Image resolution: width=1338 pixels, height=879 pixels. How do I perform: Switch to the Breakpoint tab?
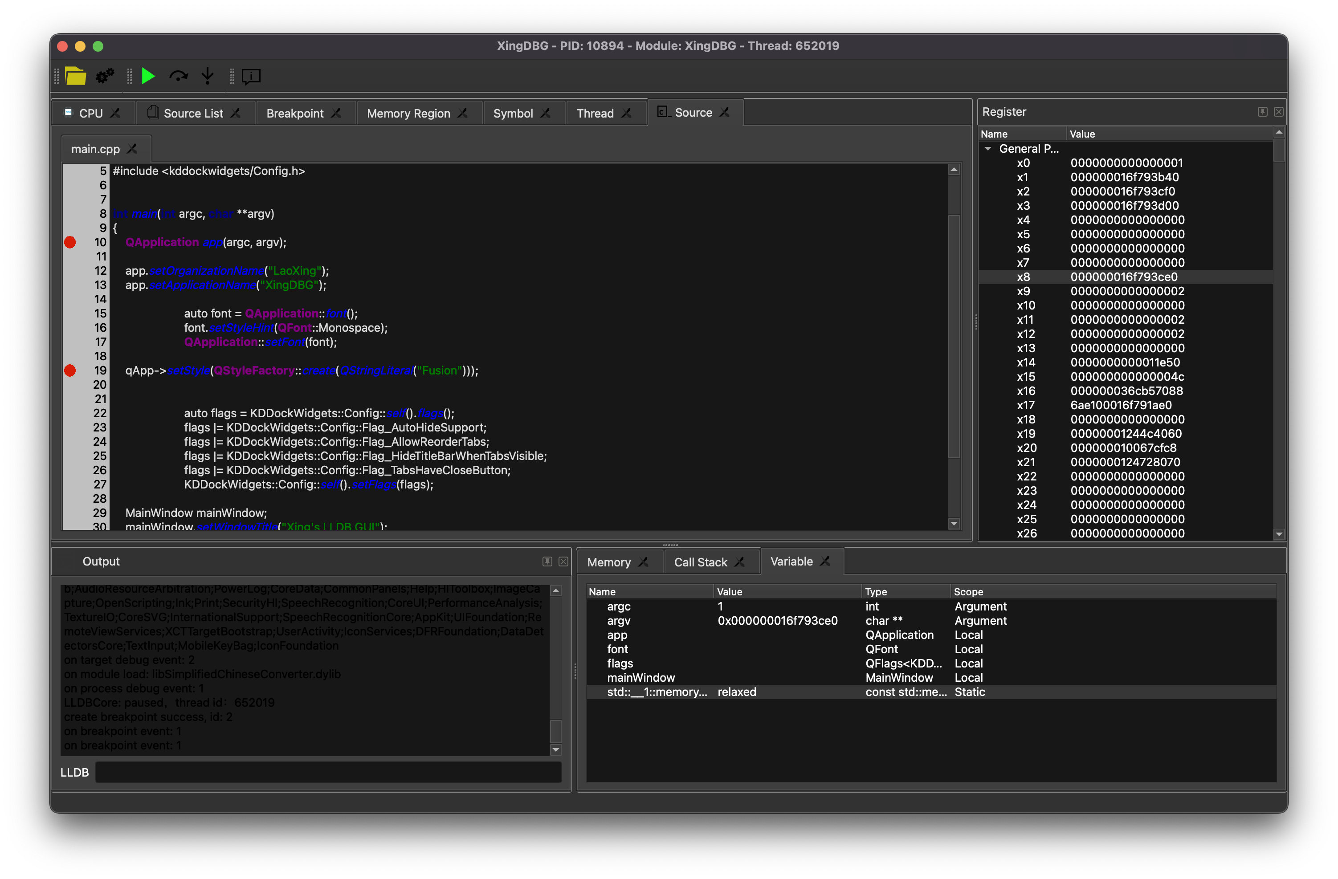coord(294,114)
